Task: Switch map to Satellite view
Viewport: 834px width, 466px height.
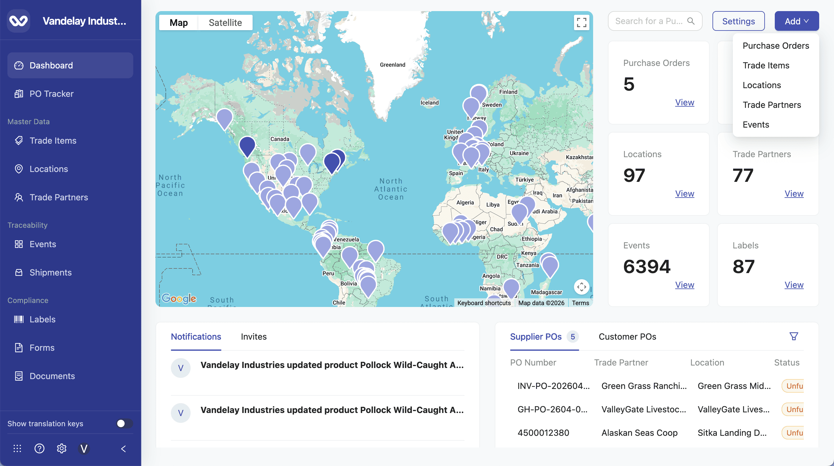Action: pyautogui.click(x=225, y=23)
